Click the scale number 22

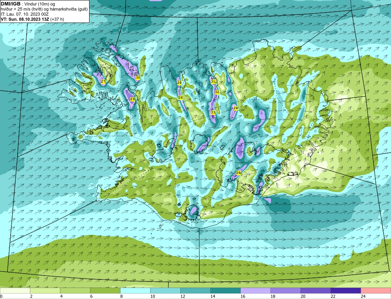(333, 296)
